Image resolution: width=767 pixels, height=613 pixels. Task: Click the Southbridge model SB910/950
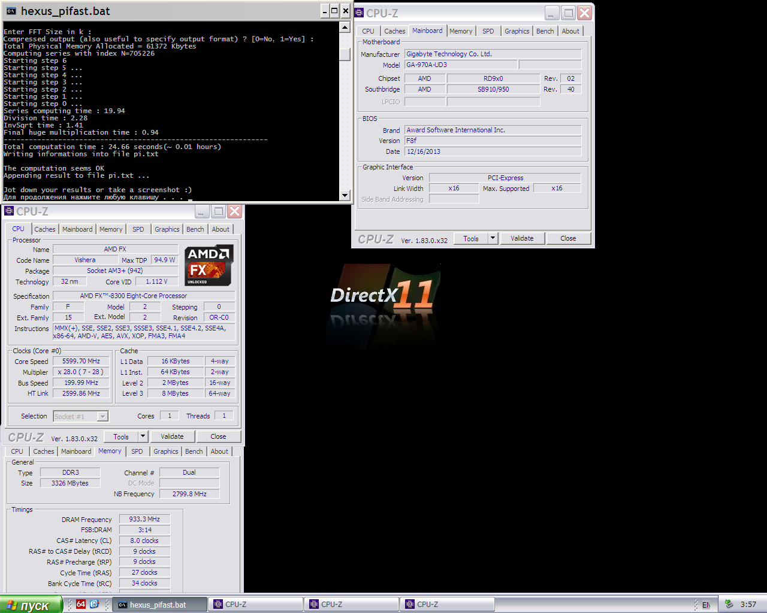(493, 89)
